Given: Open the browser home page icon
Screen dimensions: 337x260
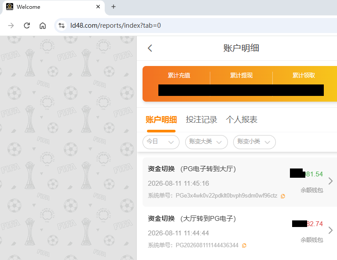Looking at the screenshot, I should click(x=43, y=26).
